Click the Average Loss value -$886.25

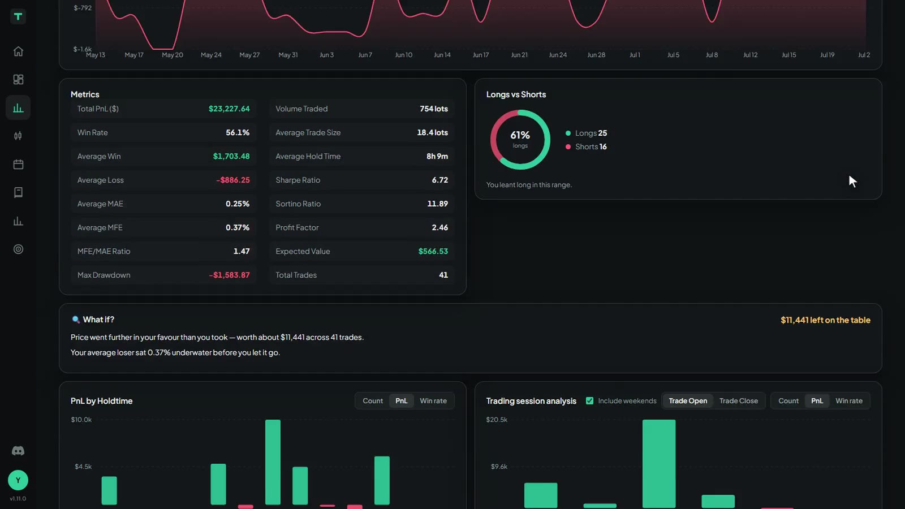pyautogui.click(x=233, y=180)
